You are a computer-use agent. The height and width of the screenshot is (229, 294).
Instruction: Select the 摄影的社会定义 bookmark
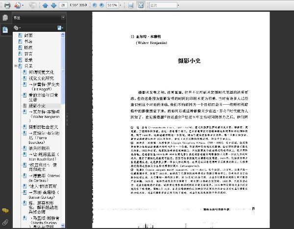pos(43,127)
